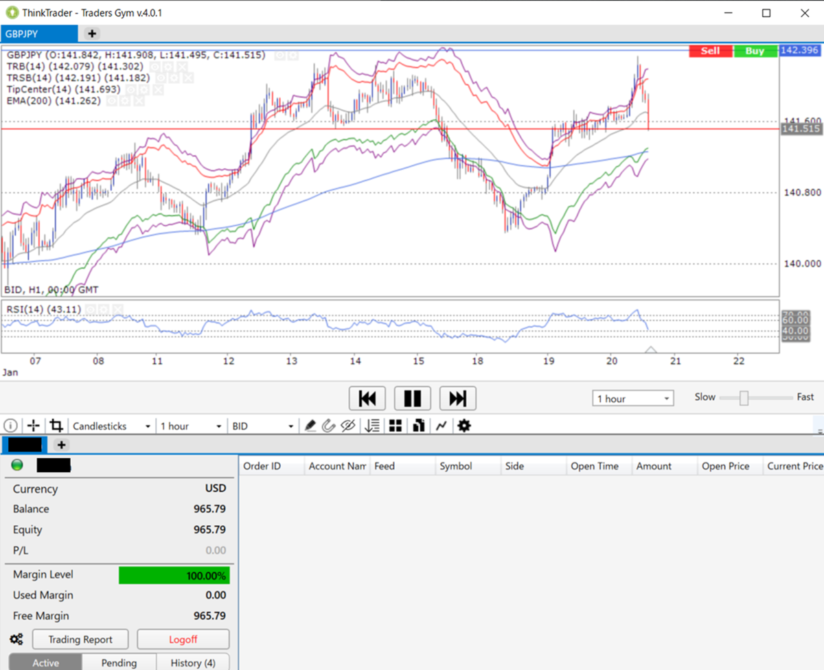Open the BID price type dropdown
Viewport: 824px width, 670px height.
(x=263, y=426)
